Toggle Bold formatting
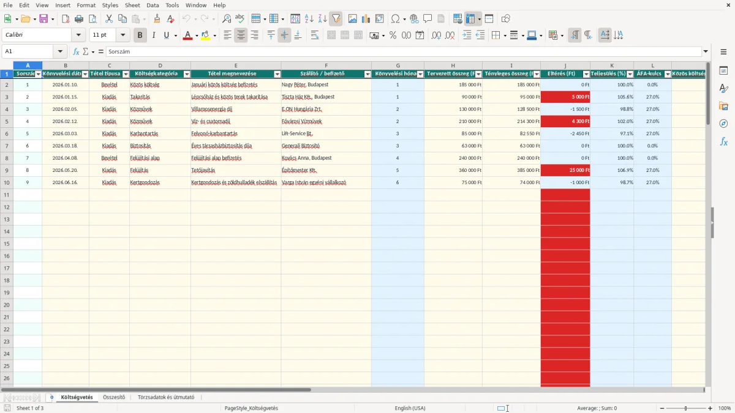Viewport: 735px width, 413px height. (140, 35)
